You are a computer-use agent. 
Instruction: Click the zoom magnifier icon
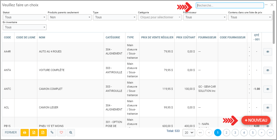(x=71, y=132)
